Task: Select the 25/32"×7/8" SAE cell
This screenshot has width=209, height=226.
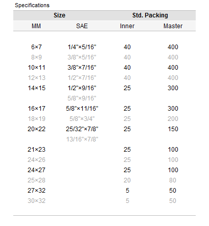Action: coord(82,129)
